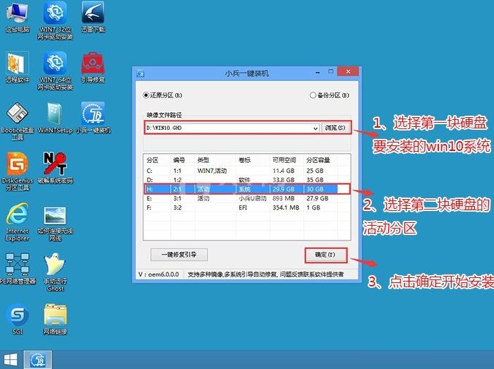Select 备份分区(B) radio button
This screenshot has width=494, height=369.
pos(313,95)
